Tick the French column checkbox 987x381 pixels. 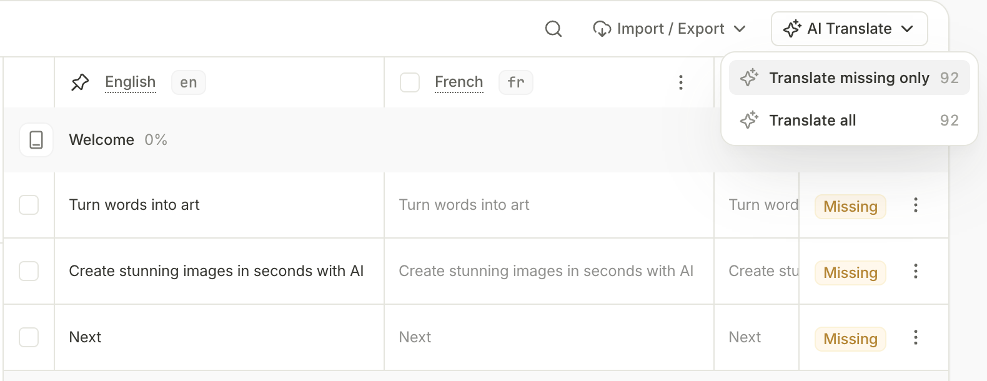point(410,82)
